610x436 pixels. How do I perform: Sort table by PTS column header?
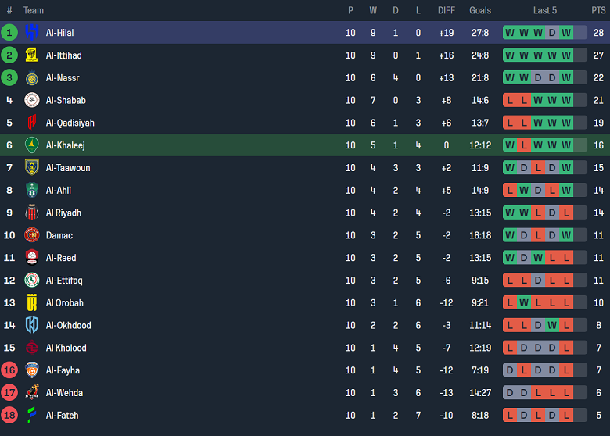(598, 10)
